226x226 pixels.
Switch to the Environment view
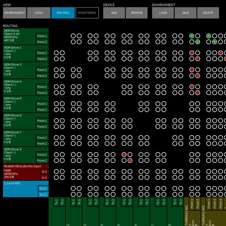pos(15,13)
